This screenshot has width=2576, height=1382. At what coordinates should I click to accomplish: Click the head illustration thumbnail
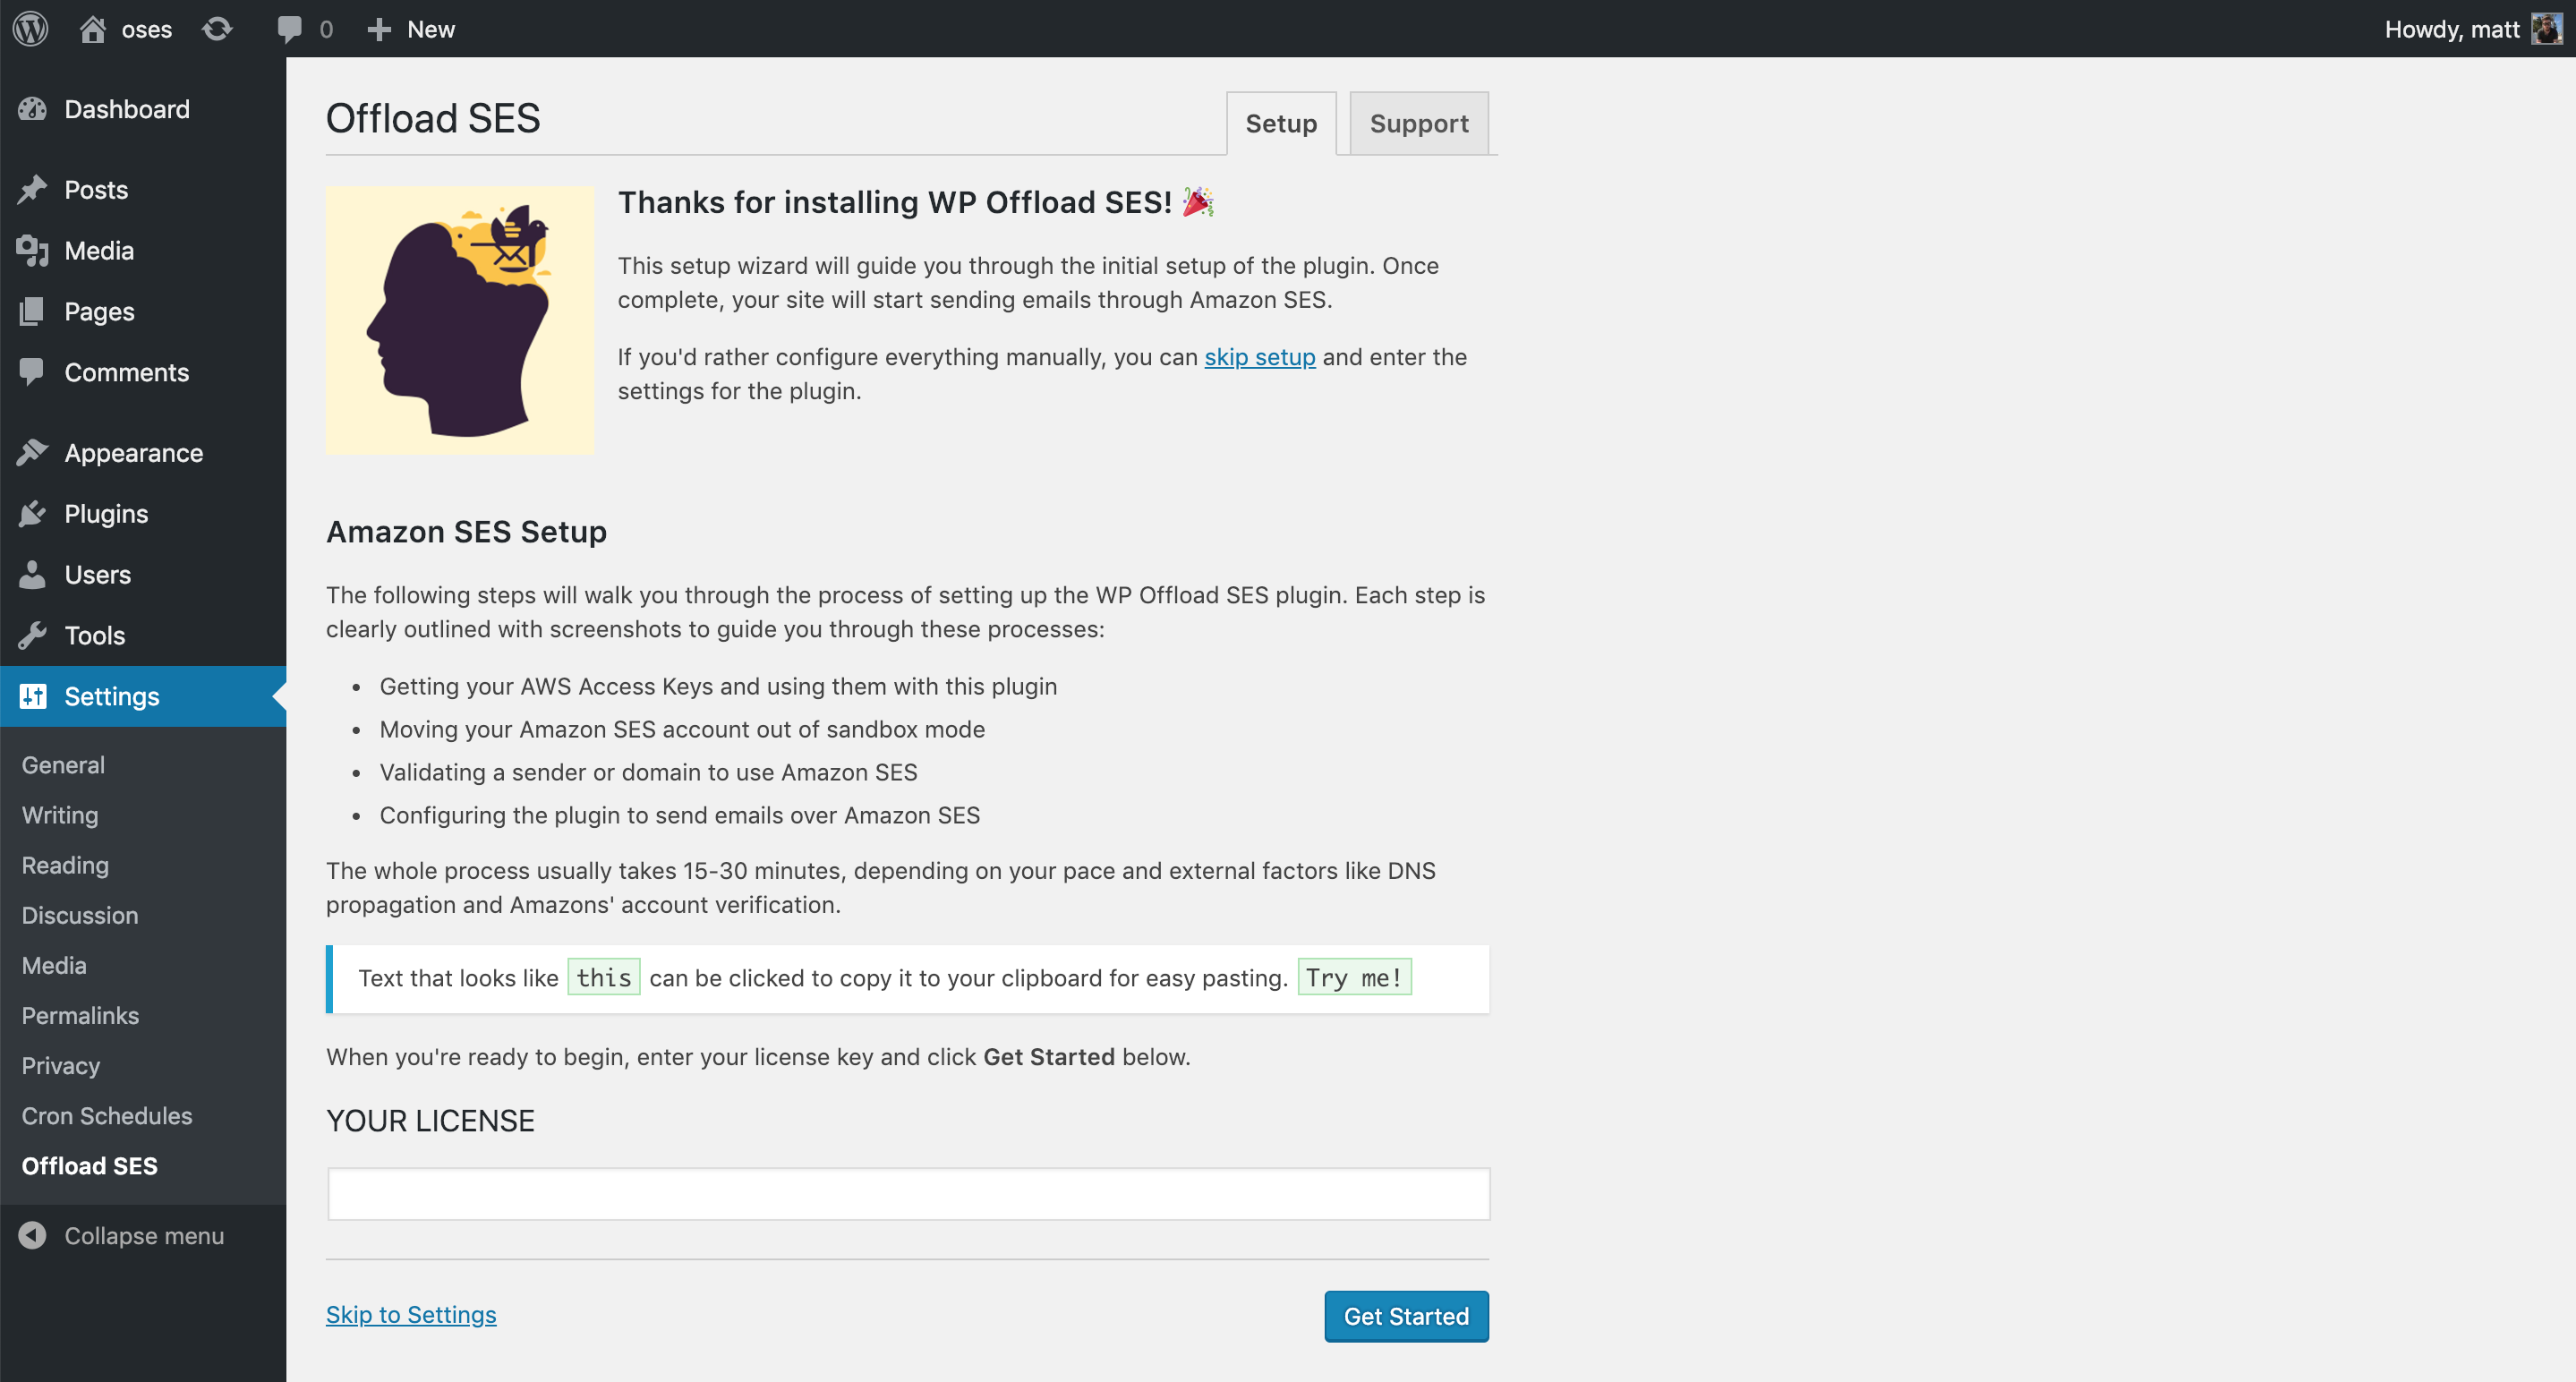(460, 320)
